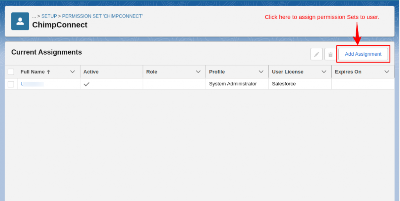Select the System Administrator profile cell
Image resolution: width=400 pixels, height=201 pixels.
point(233,84)
